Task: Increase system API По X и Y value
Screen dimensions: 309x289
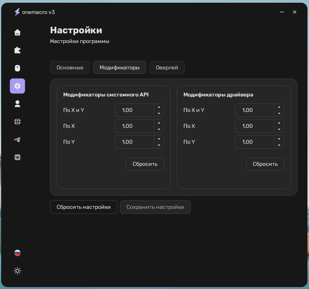Action: click(x=159, y=107)
